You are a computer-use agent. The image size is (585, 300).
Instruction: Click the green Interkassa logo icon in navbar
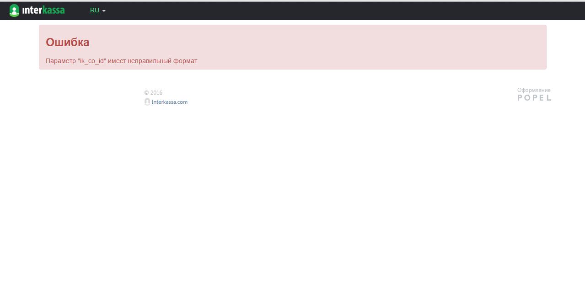[14, 11]
